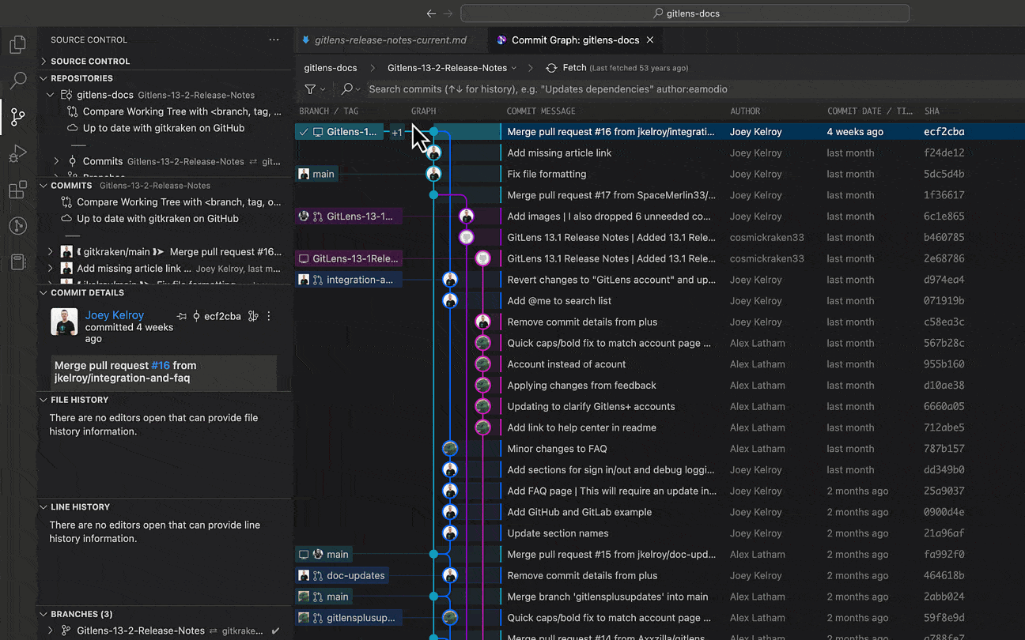Viewport: 1025px width, 640px height.
Task: Open the GitLens icon in activity bar
Action: [x=17, y=227]
